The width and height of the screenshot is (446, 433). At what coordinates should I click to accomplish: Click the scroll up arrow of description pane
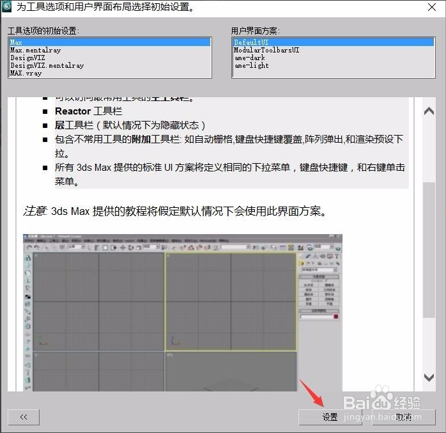click(429, 111)
